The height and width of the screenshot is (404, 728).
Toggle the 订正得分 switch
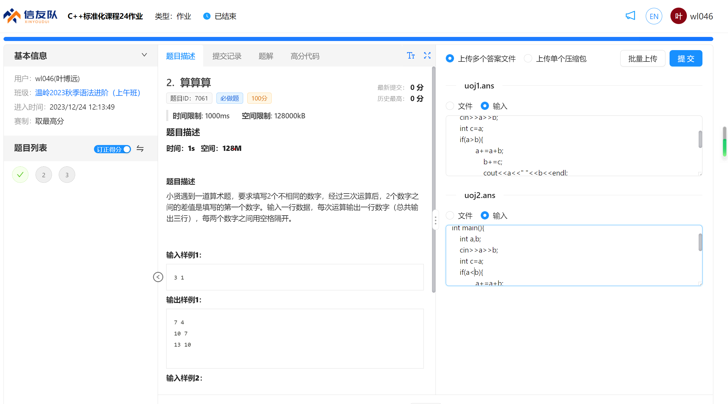[x=112, y=149]
